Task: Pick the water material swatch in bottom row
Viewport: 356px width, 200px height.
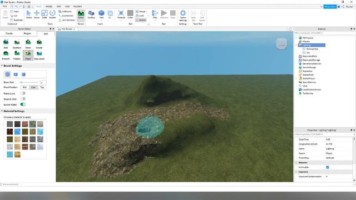Action: (10, 154)
